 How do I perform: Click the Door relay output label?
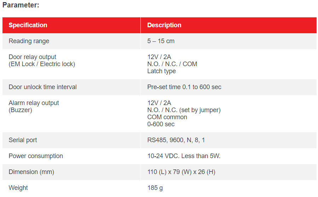[33, 57]
